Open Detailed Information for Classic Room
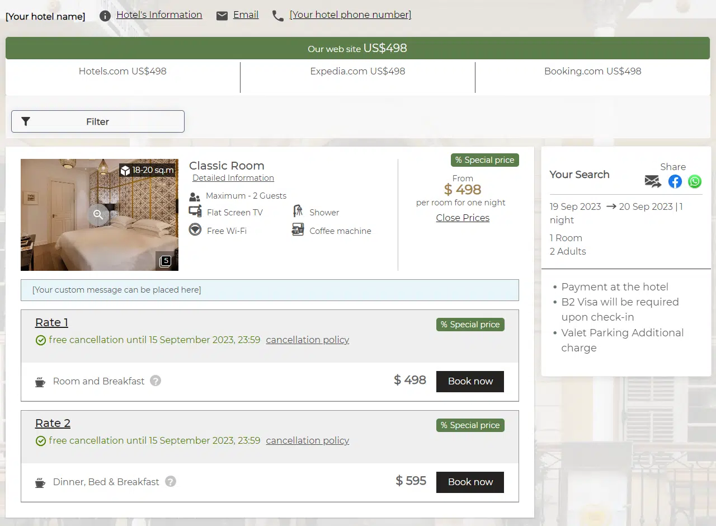 pos(233,178)
